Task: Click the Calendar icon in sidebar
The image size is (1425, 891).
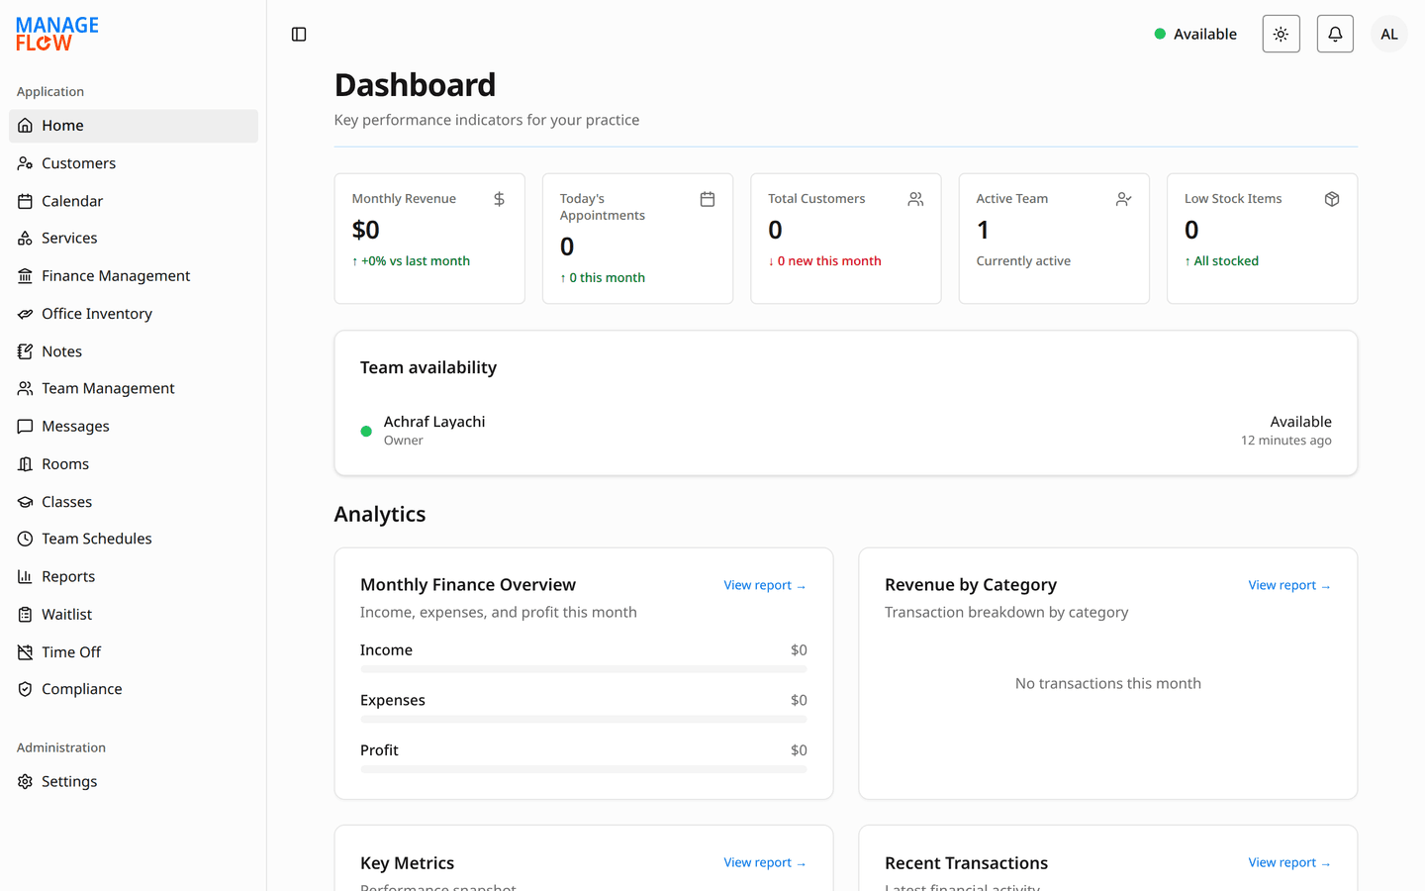Action: tap(25, 201)
